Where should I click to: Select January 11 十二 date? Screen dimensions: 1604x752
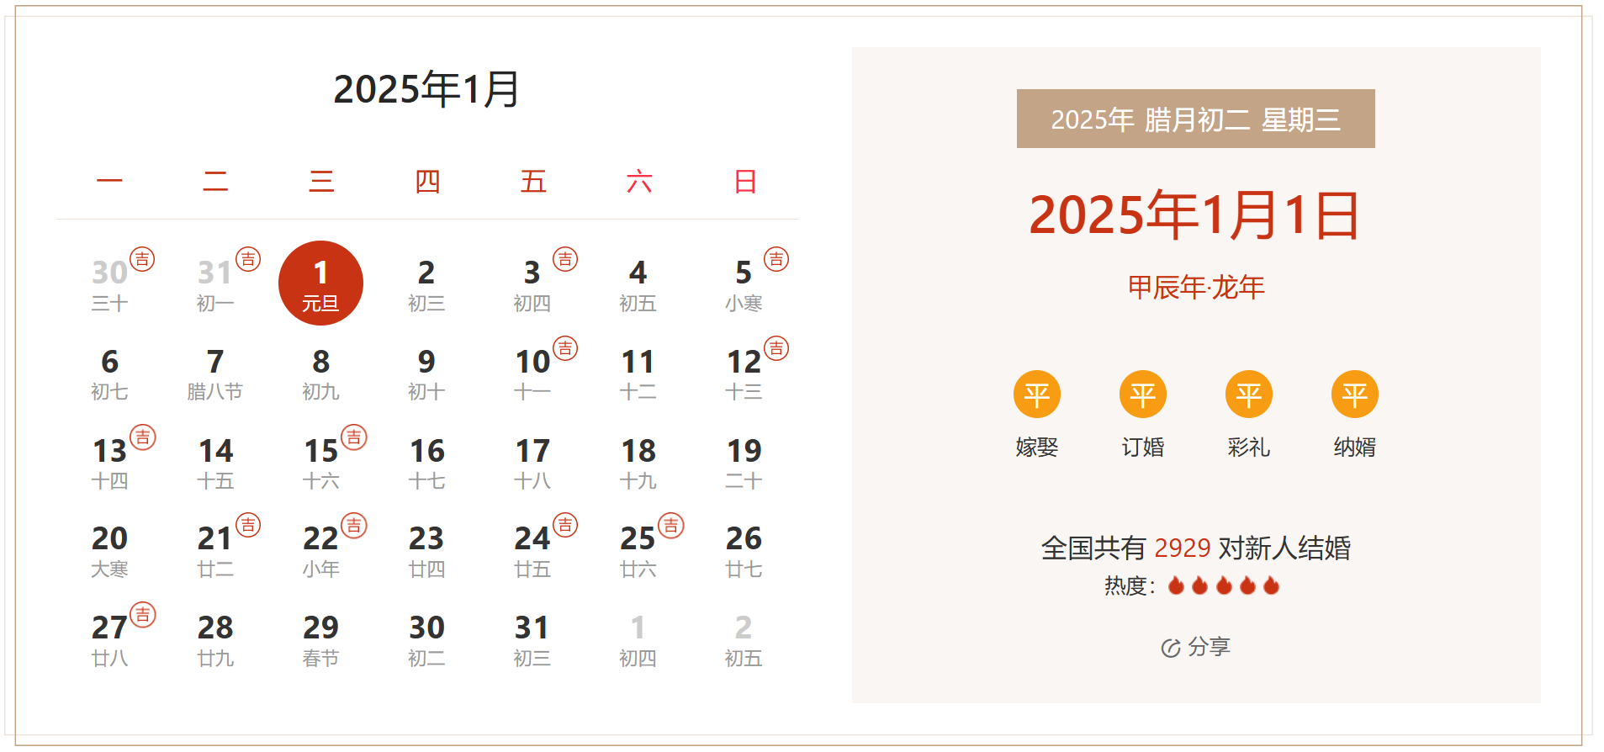coord(638,374)
